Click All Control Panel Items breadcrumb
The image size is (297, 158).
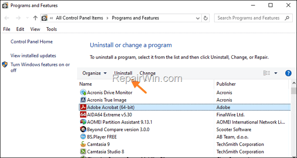(80, 18)
